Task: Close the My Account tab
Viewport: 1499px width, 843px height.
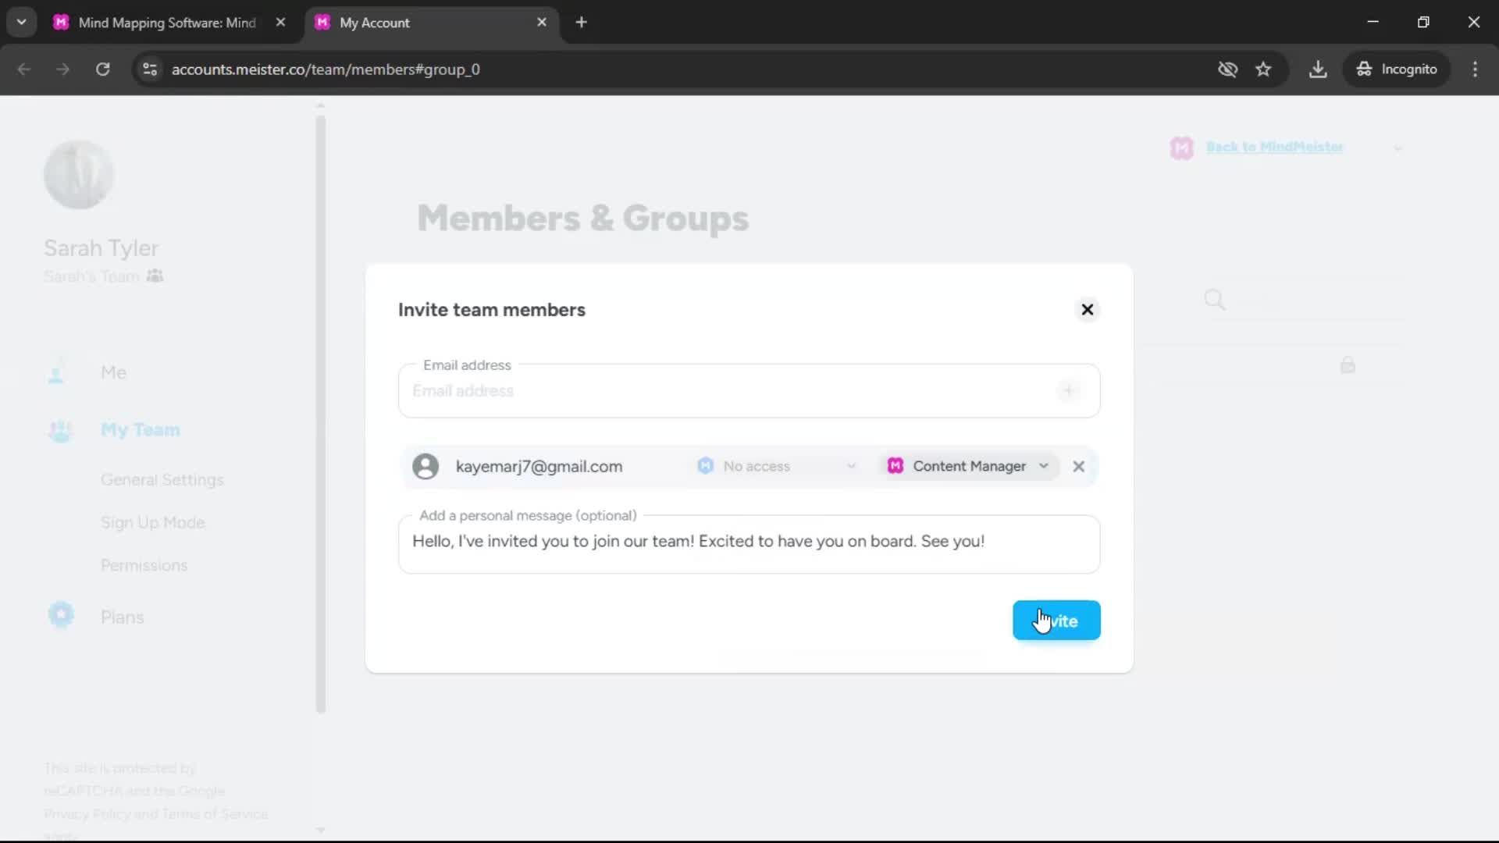Action: click(x=542, y=23)
